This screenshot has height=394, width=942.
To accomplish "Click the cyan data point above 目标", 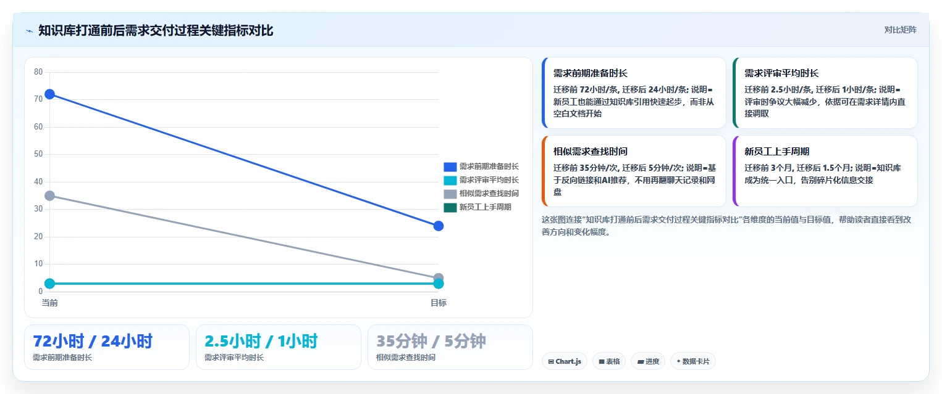I will (x=439, y=284).
